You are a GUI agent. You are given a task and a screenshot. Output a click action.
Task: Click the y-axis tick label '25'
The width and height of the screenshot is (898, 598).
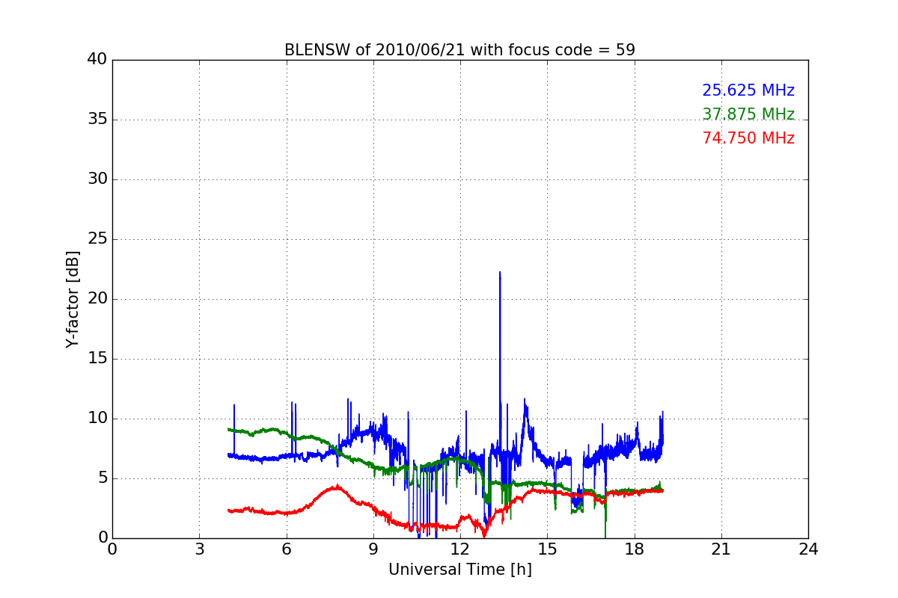click(x=97, y=239)
